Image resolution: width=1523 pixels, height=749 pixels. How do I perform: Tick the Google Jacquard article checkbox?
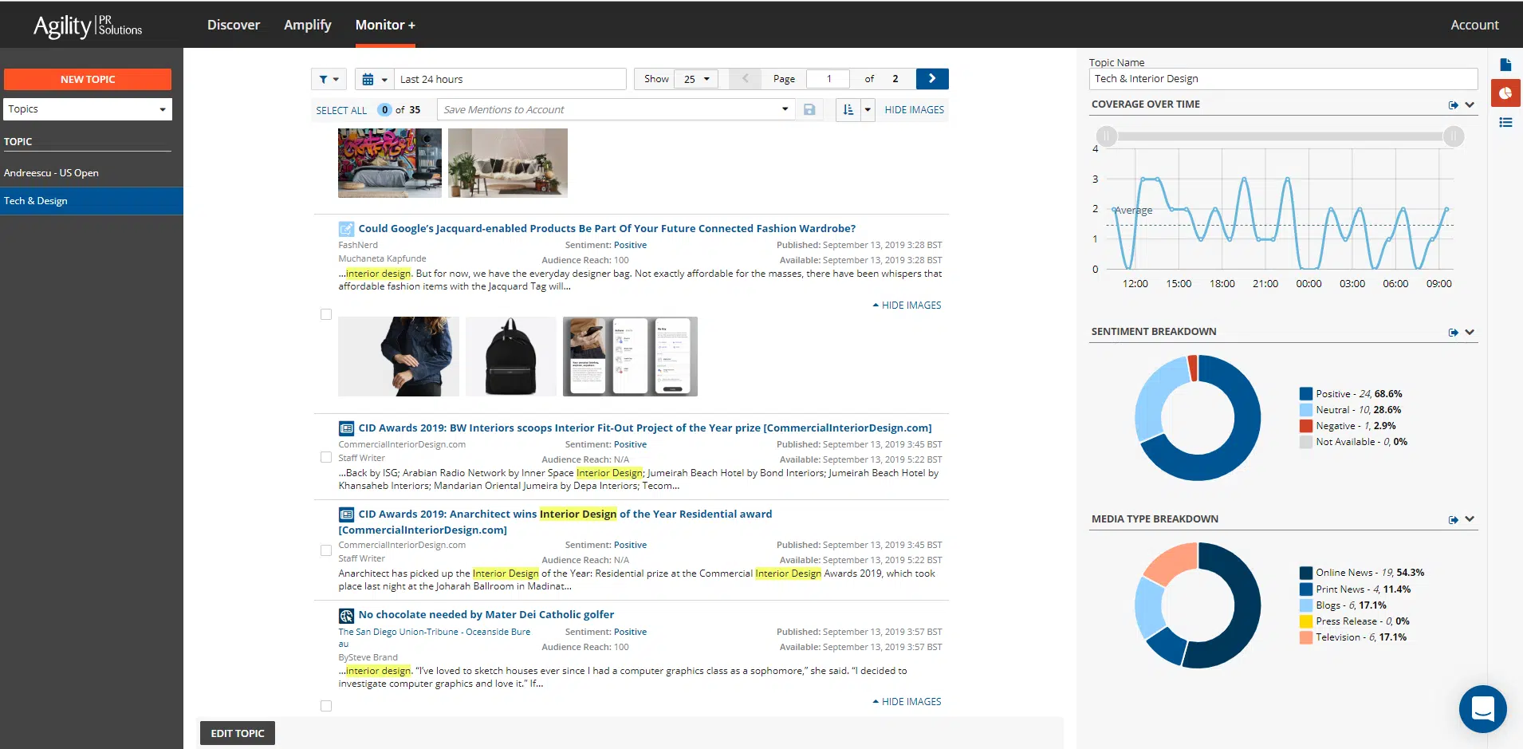click(x=326, y=314)
